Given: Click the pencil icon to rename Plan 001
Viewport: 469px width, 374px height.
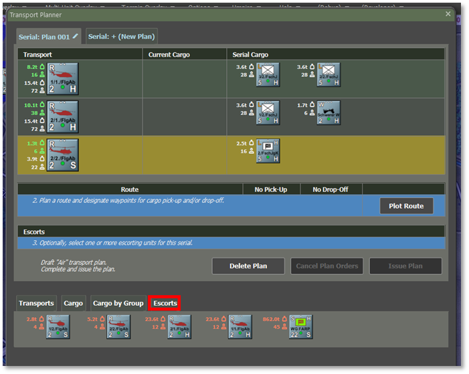Looking at the screenshot, I should [x=76, y=35].
